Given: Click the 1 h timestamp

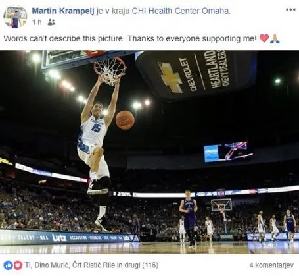Looking at the screenshot, I should click(37, 22).
